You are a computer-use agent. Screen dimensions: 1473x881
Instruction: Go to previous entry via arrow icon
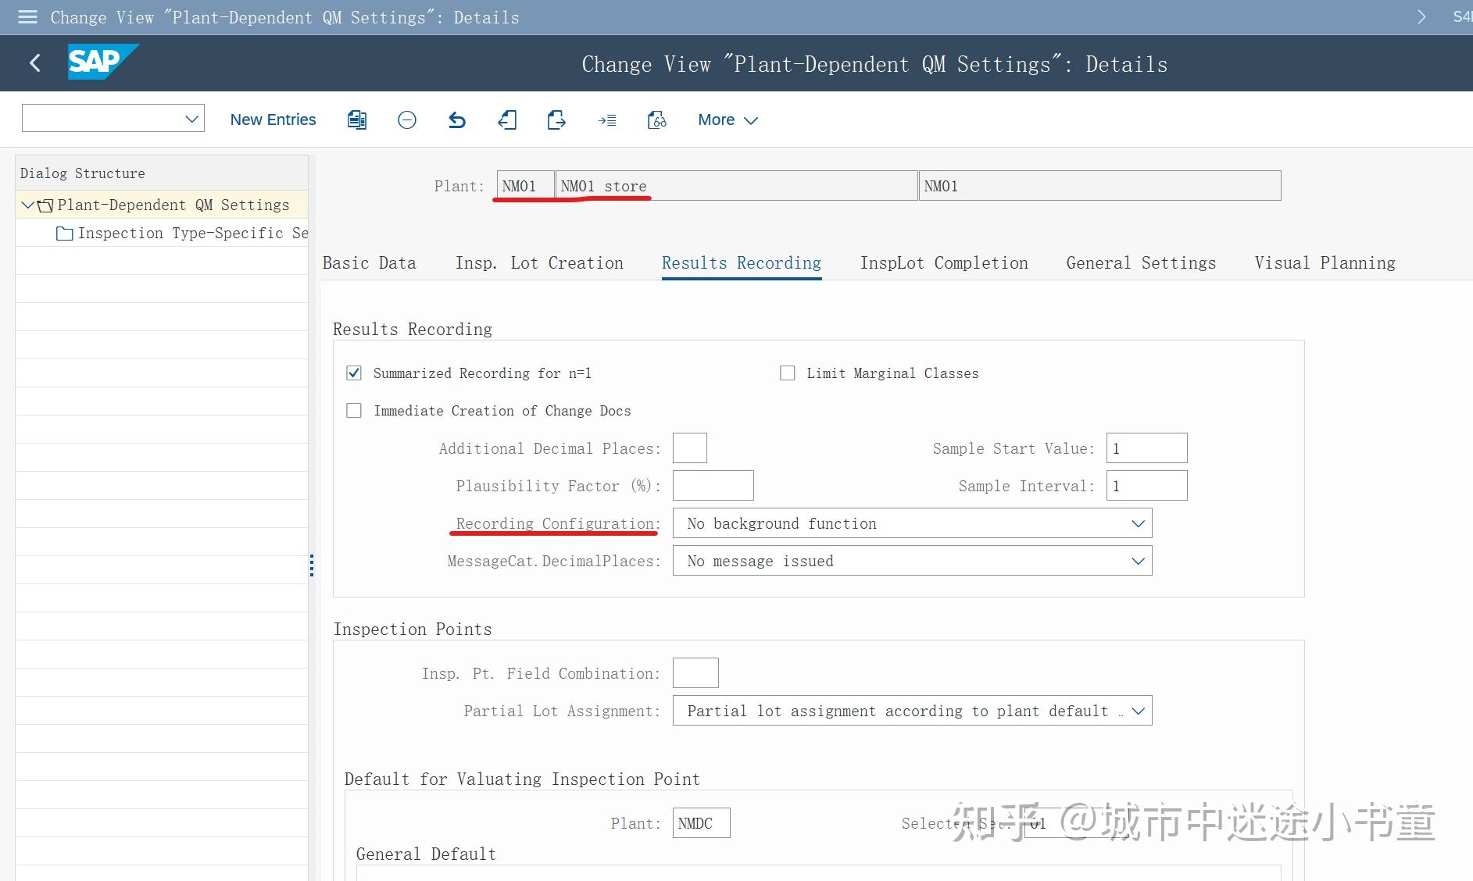pyautogui.click(x=507, y=119)
